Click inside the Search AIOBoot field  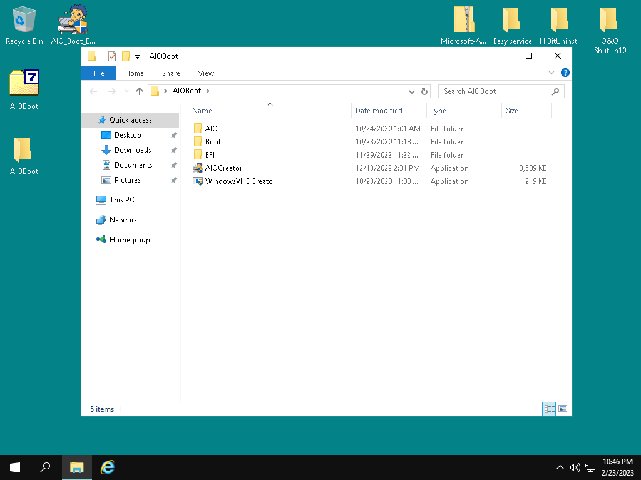point(495,91)
